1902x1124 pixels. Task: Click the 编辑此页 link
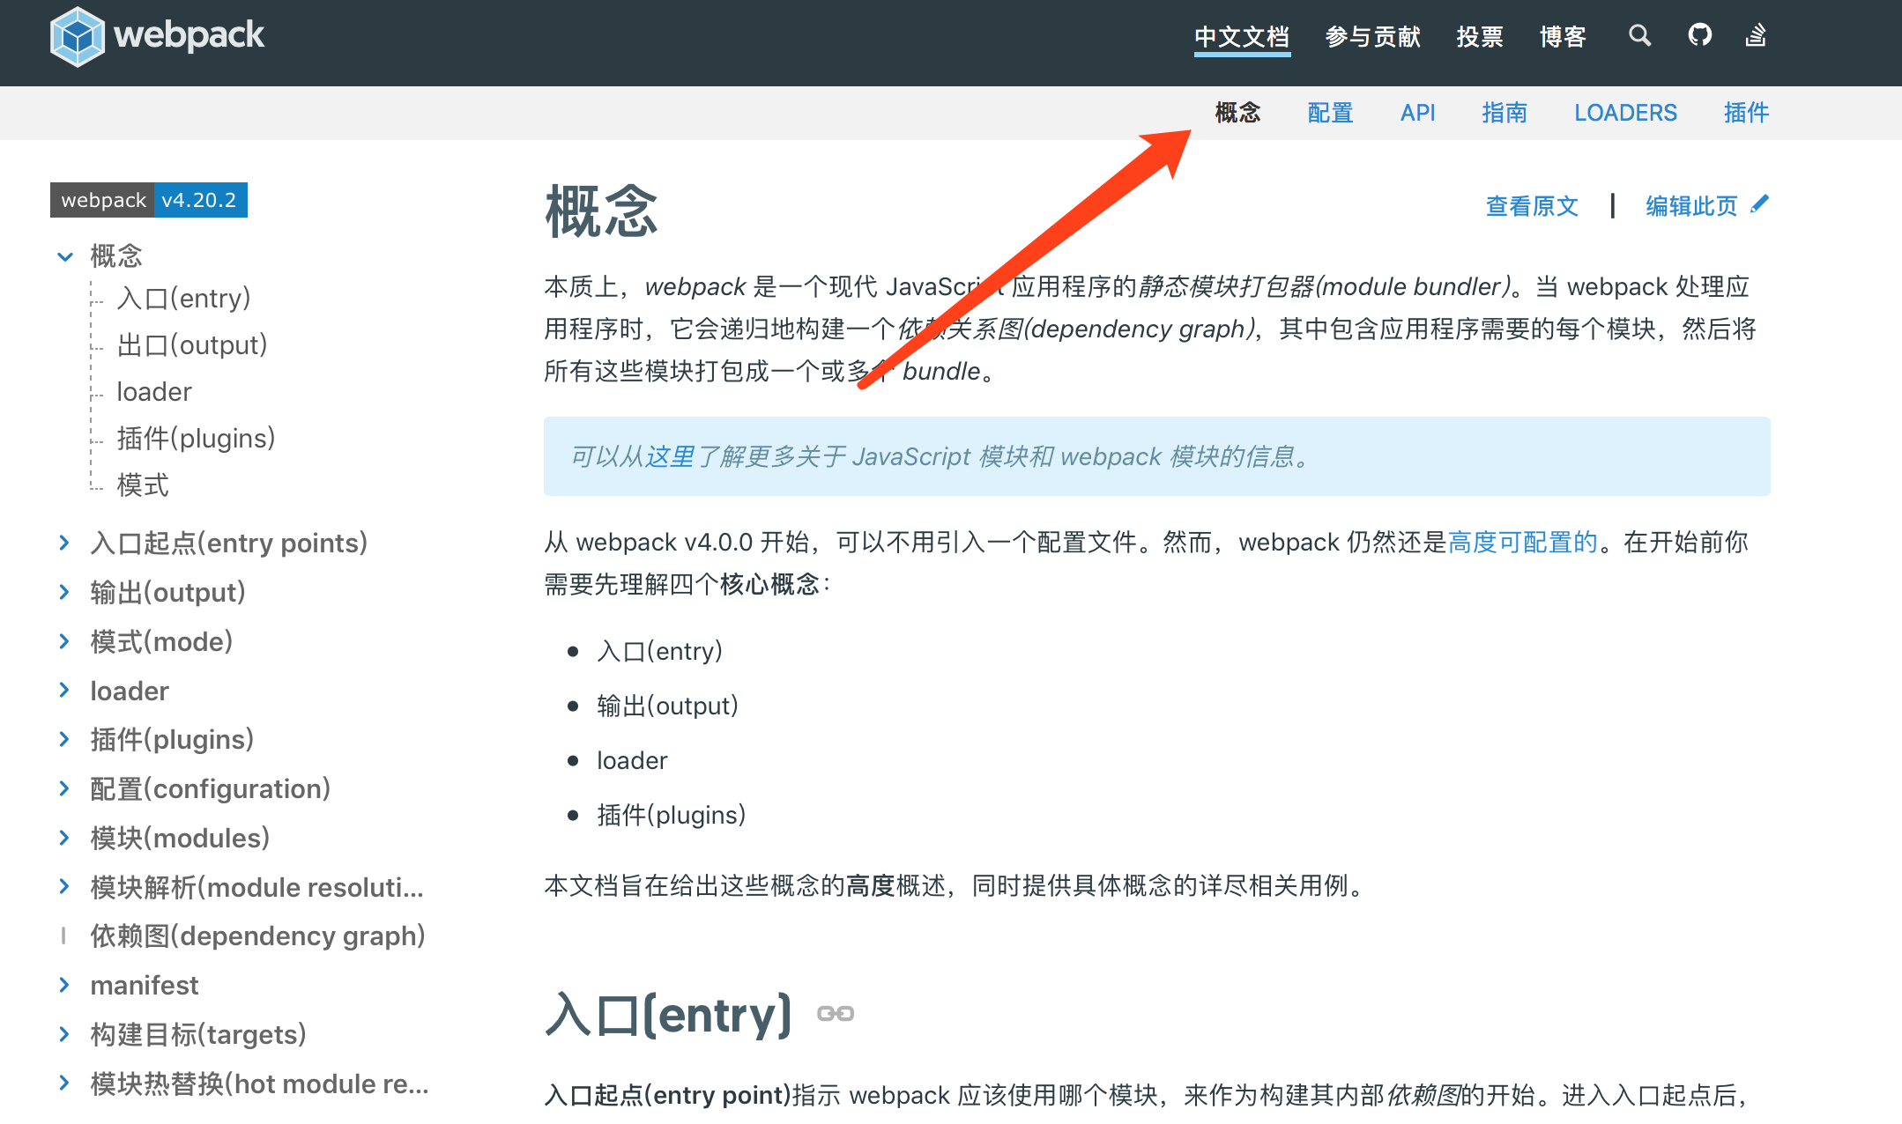[x=1691, y=206]
